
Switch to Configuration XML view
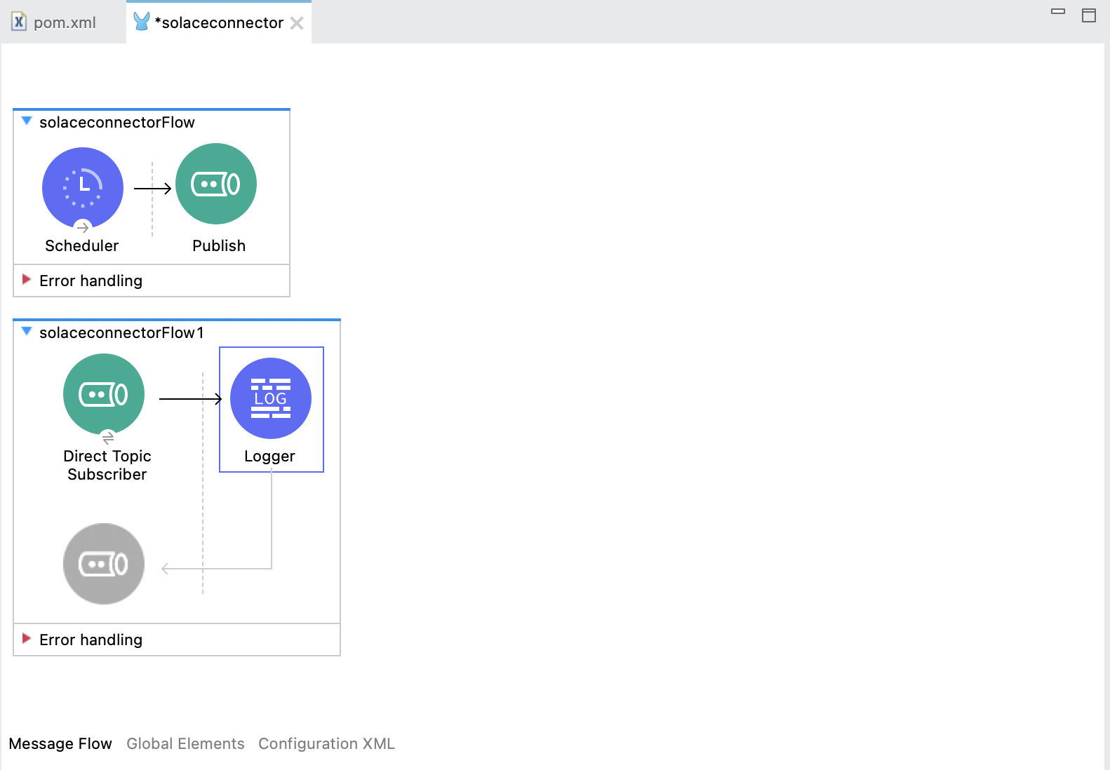(326, 743)
